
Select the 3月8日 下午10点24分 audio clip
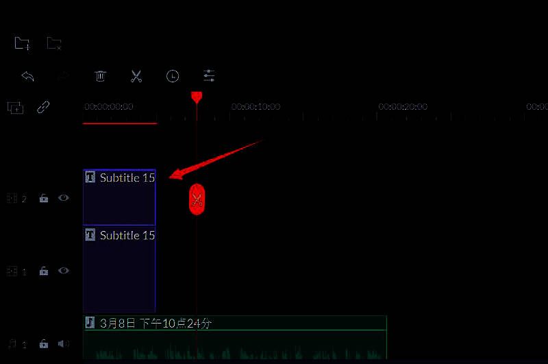pyautogui.click(x=274, y=339)
